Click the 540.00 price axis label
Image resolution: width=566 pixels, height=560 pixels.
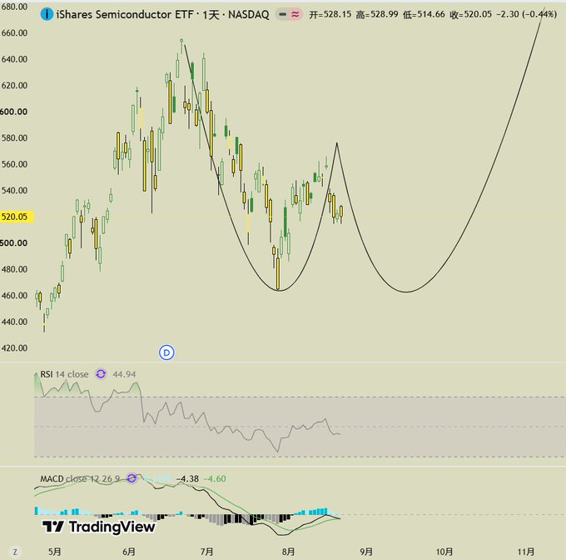click(14, 190)
